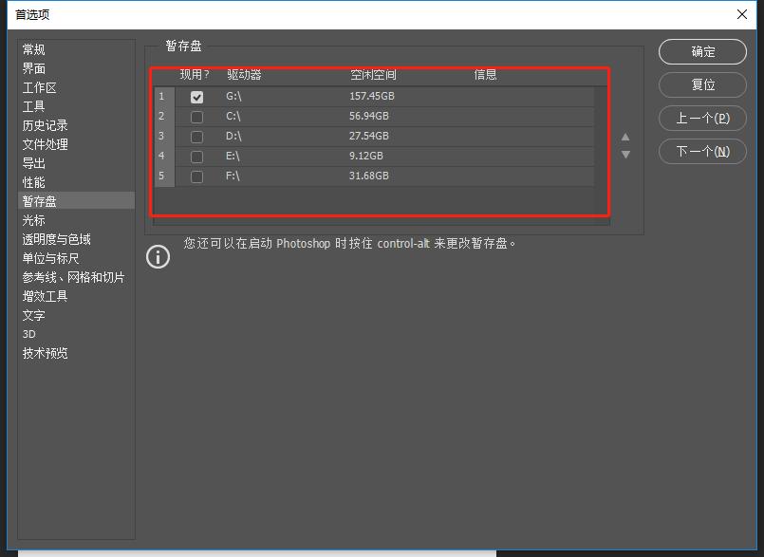Go to previous page via 上一个(P)
The image size is (764, 557).
pos(702,119)
